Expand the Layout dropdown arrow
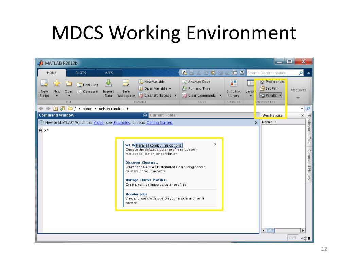Viewport: 348px width, 261px height. pyautogui.click(x=251, y=96)
